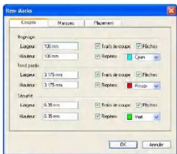
Task: Toggle Fond perdu Flèches checkbox
Action: 139,74
